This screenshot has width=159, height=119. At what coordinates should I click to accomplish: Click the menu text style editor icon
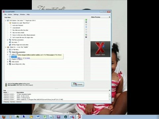coord(10,45)
